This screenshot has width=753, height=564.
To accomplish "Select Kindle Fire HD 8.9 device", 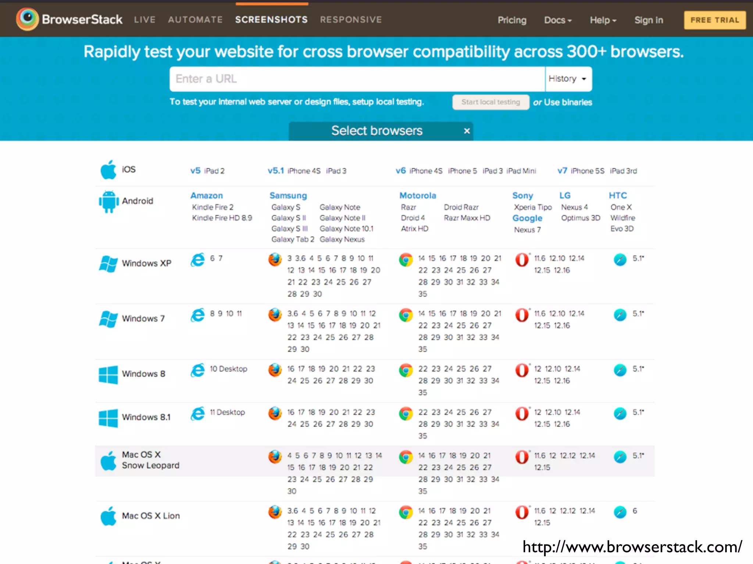I will pos(222,218).
